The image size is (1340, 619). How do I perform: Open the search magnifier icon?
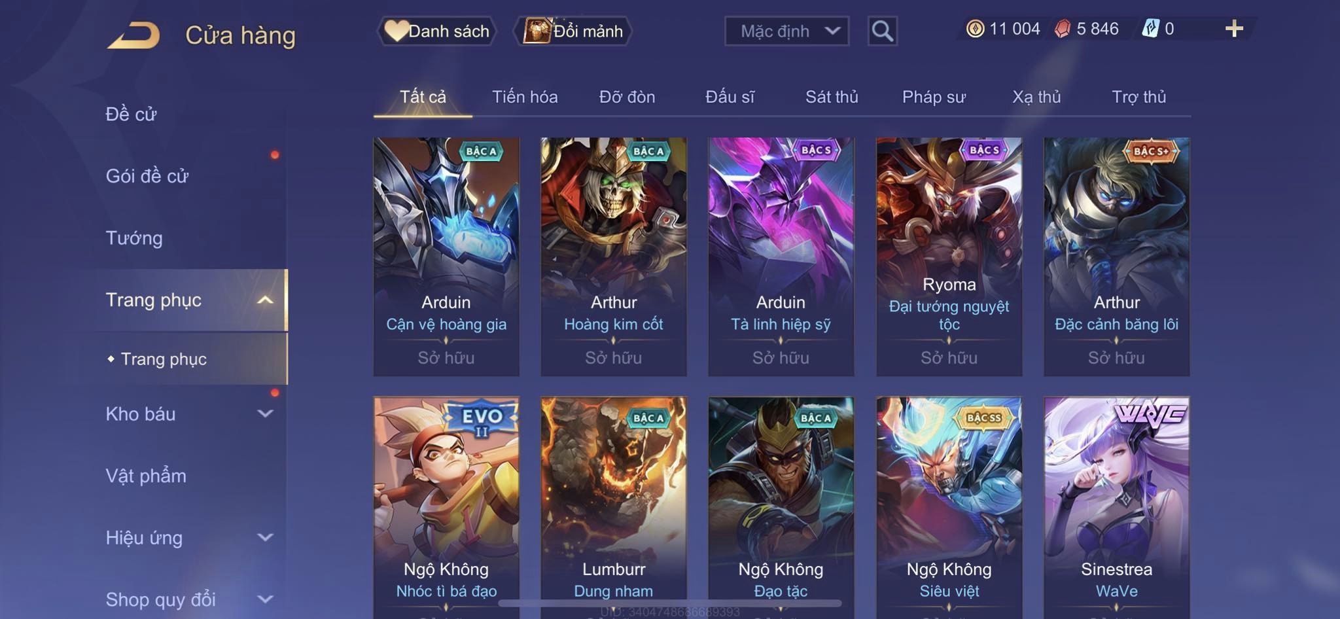(882, 31)
